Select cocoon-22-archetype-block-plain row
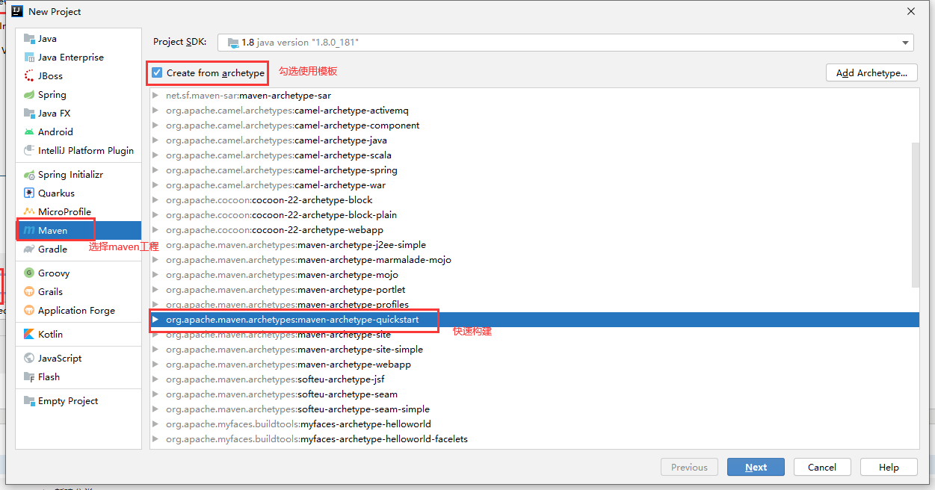 coord(534,215)
